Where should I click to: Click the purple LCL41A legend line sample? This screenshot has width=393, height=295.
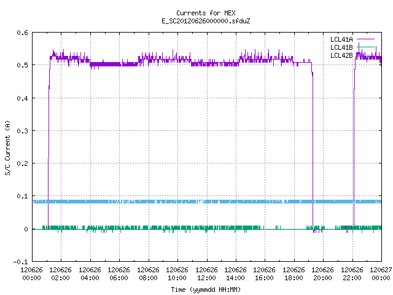coord(365,39)
